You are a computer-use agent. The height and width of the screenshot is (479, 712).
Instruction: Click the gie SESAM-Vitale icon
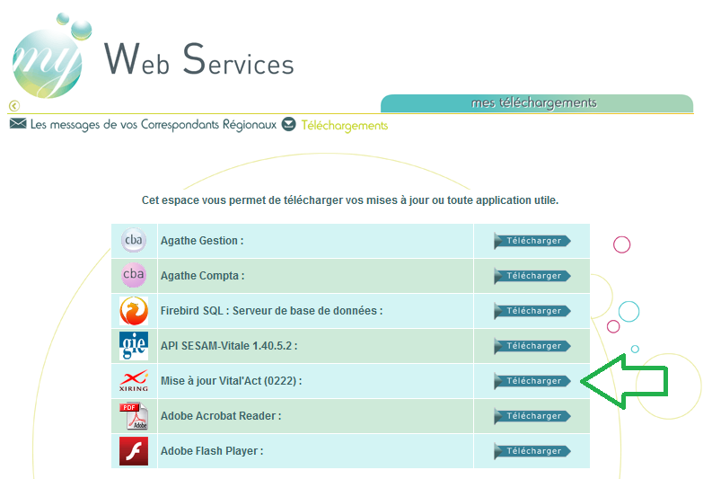pyautogui.click(x=134, y=346)
